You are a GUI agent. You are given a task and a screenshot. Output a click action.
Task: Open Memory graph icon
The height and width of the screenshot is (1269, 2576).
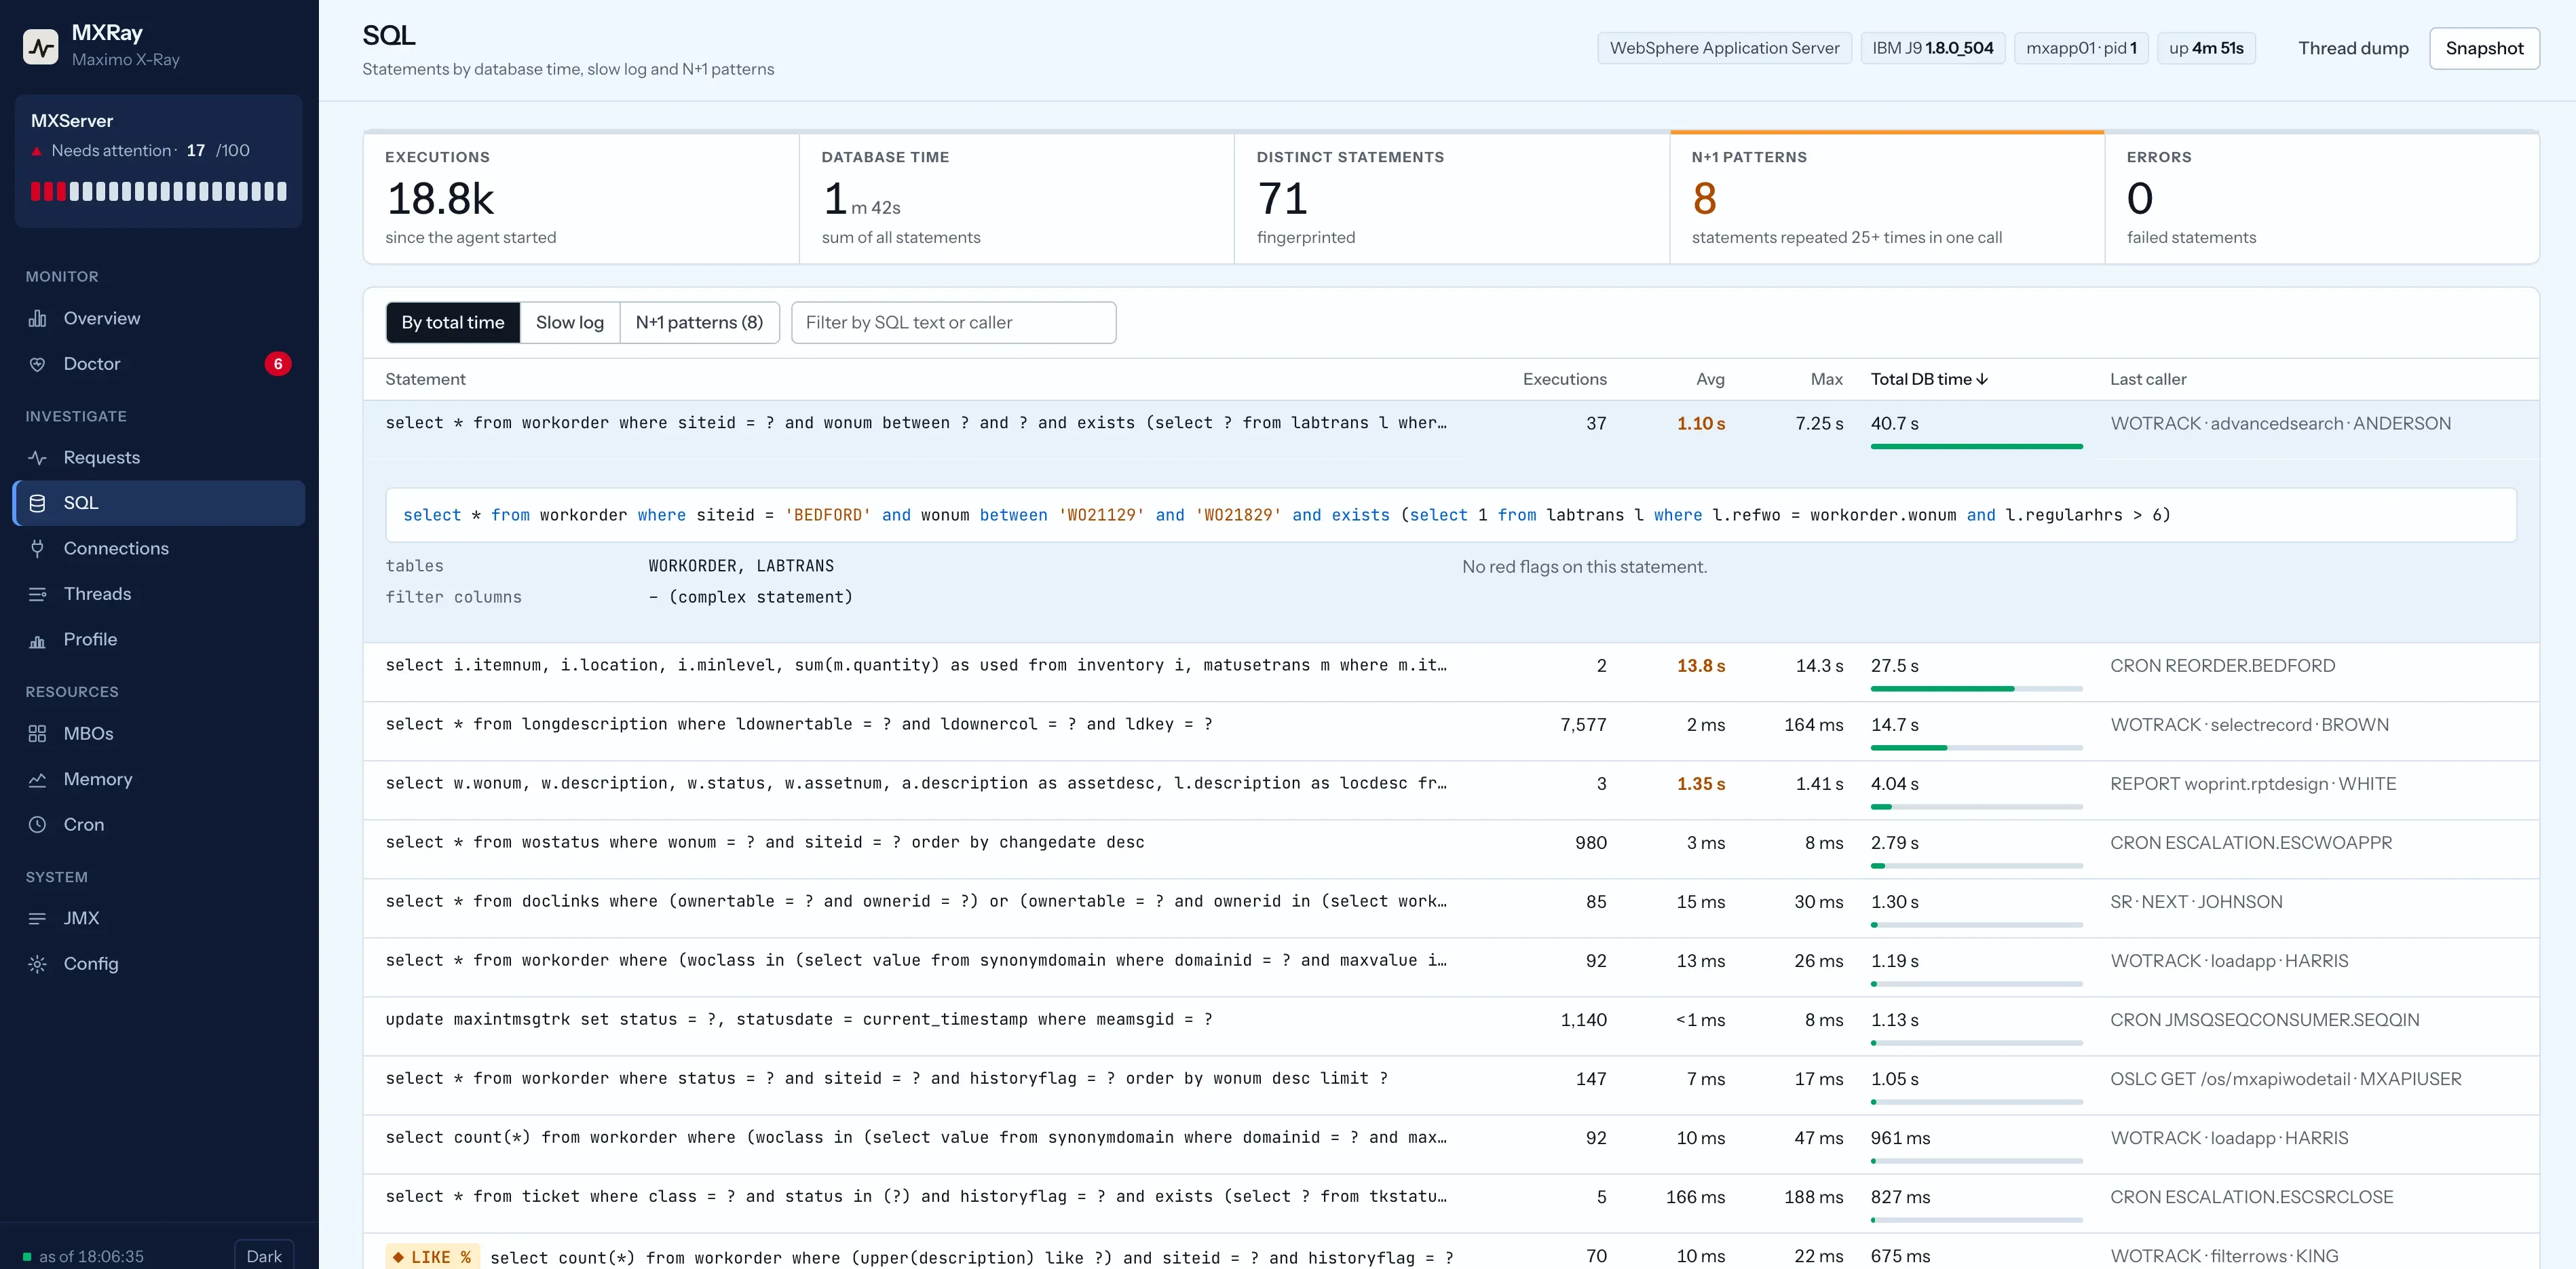pos(37,779)
